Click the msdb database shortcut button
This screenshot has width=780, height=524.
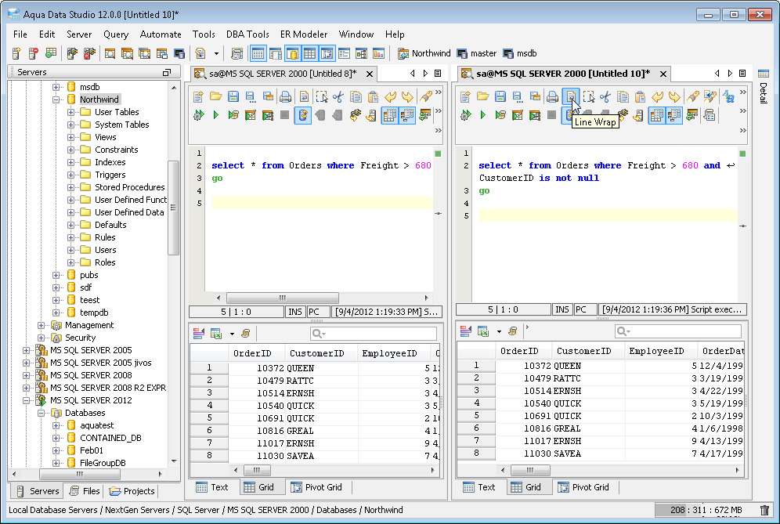coord(520,53)
